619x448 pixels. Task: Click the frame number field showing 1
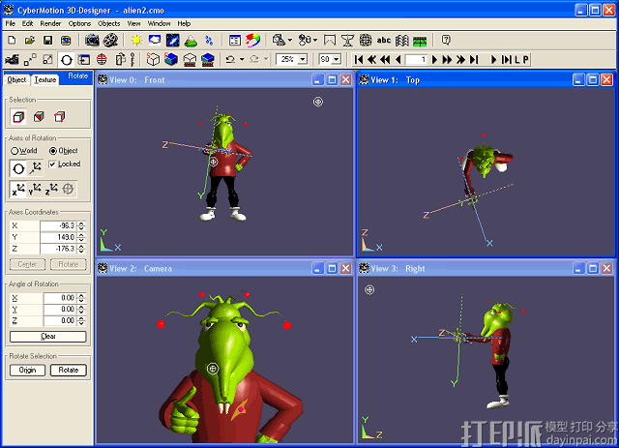tap(416, 60)
